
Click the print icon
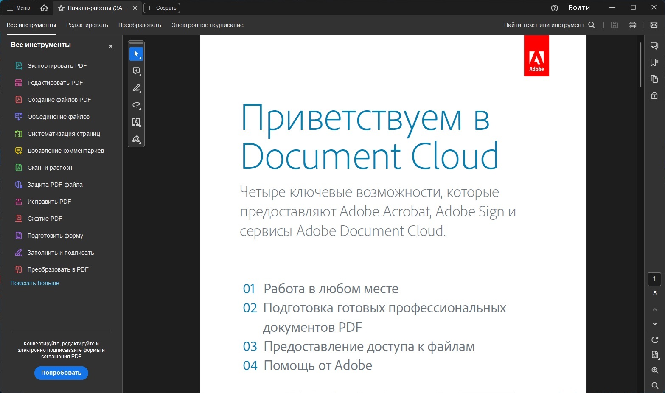point(632,25)
